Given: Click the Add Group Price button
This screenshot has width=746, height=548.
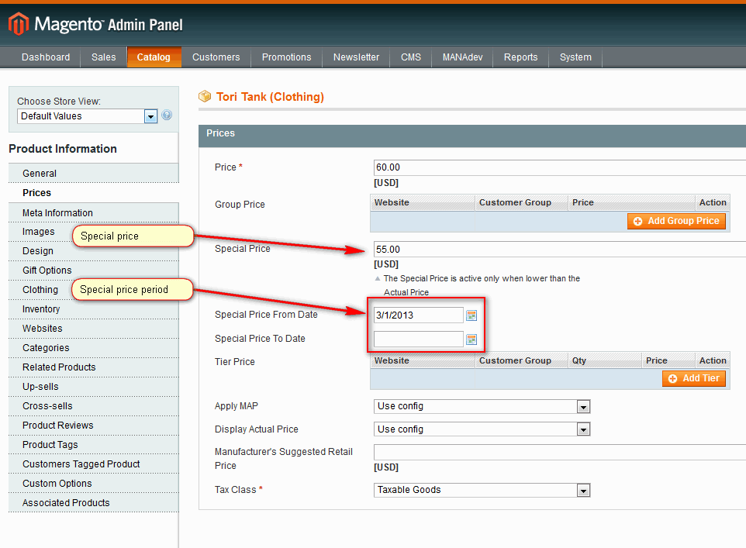Looking at the screenshot, I should pyautogui.click(x=676, y=221).
